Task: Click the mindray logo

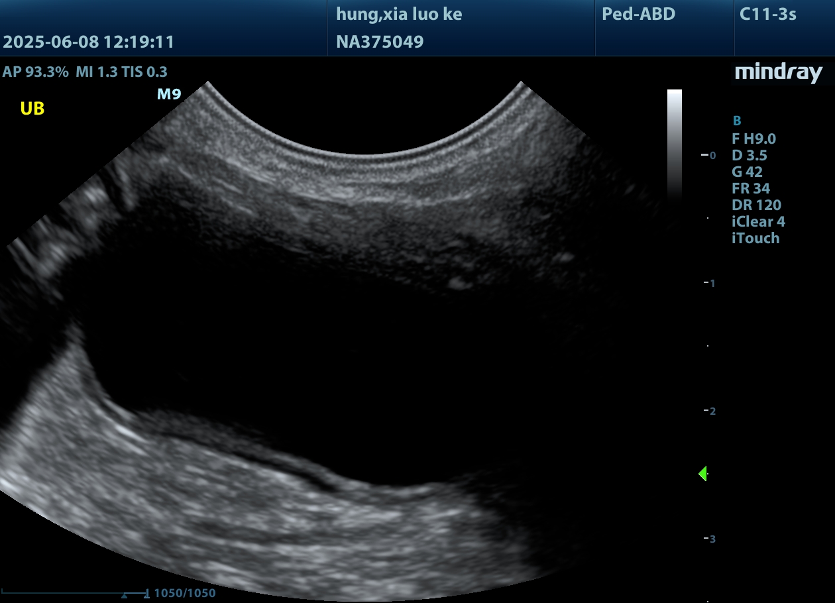Action: point(778,73)
